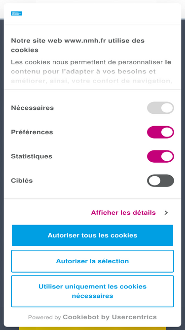The width and height of the screenshot is (185, 330).
Task: Open the Cookiebot by Usercentrics link
Action: click(x=110, y=317)
